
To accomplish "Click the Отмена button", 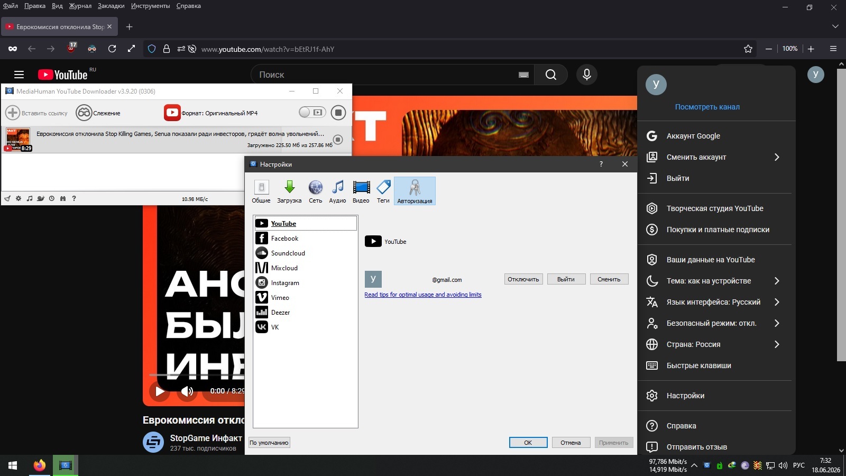I will (571, 443).
